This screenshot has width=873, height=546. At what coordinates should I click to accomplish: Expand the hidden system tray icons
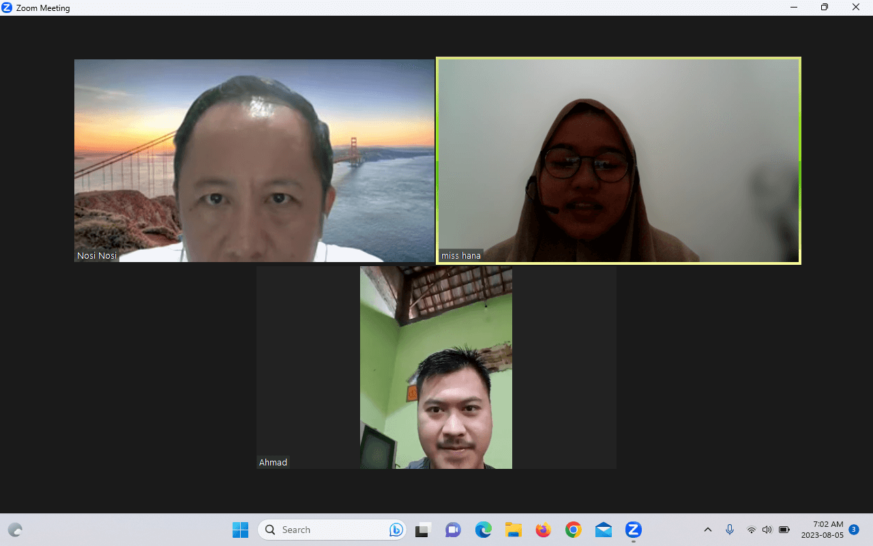pos(708,530)
